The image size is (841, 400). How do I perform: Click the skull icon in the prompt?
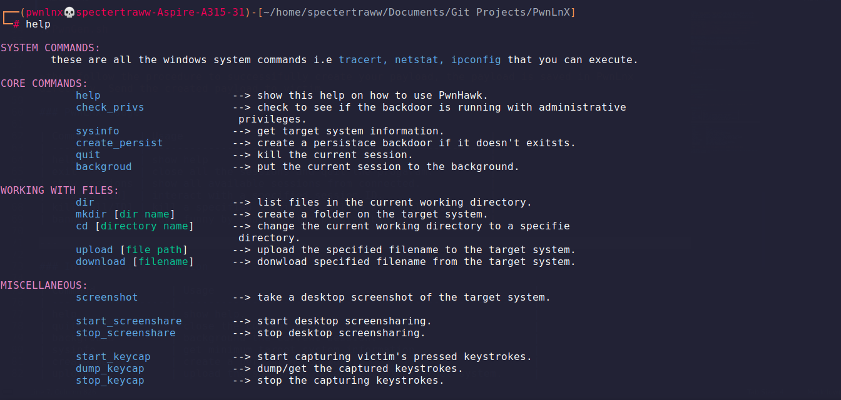click(69, 12)
